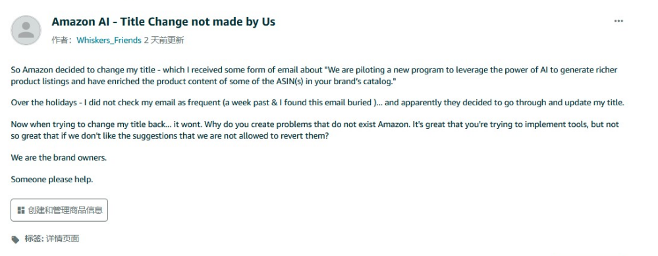
Task: Click the line starting so great that if we
Action: [x=169, y=136]
